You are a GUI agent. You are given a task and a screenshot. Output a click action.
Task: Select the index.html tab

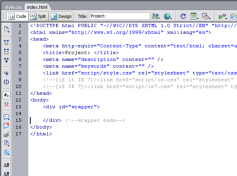pos(37,7)
